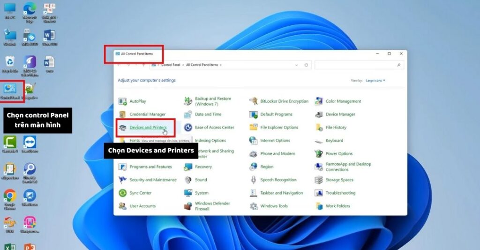Screen dimensions: 480x250
Task: Click the refresh button beside address bar
Action: coord(306,65)
